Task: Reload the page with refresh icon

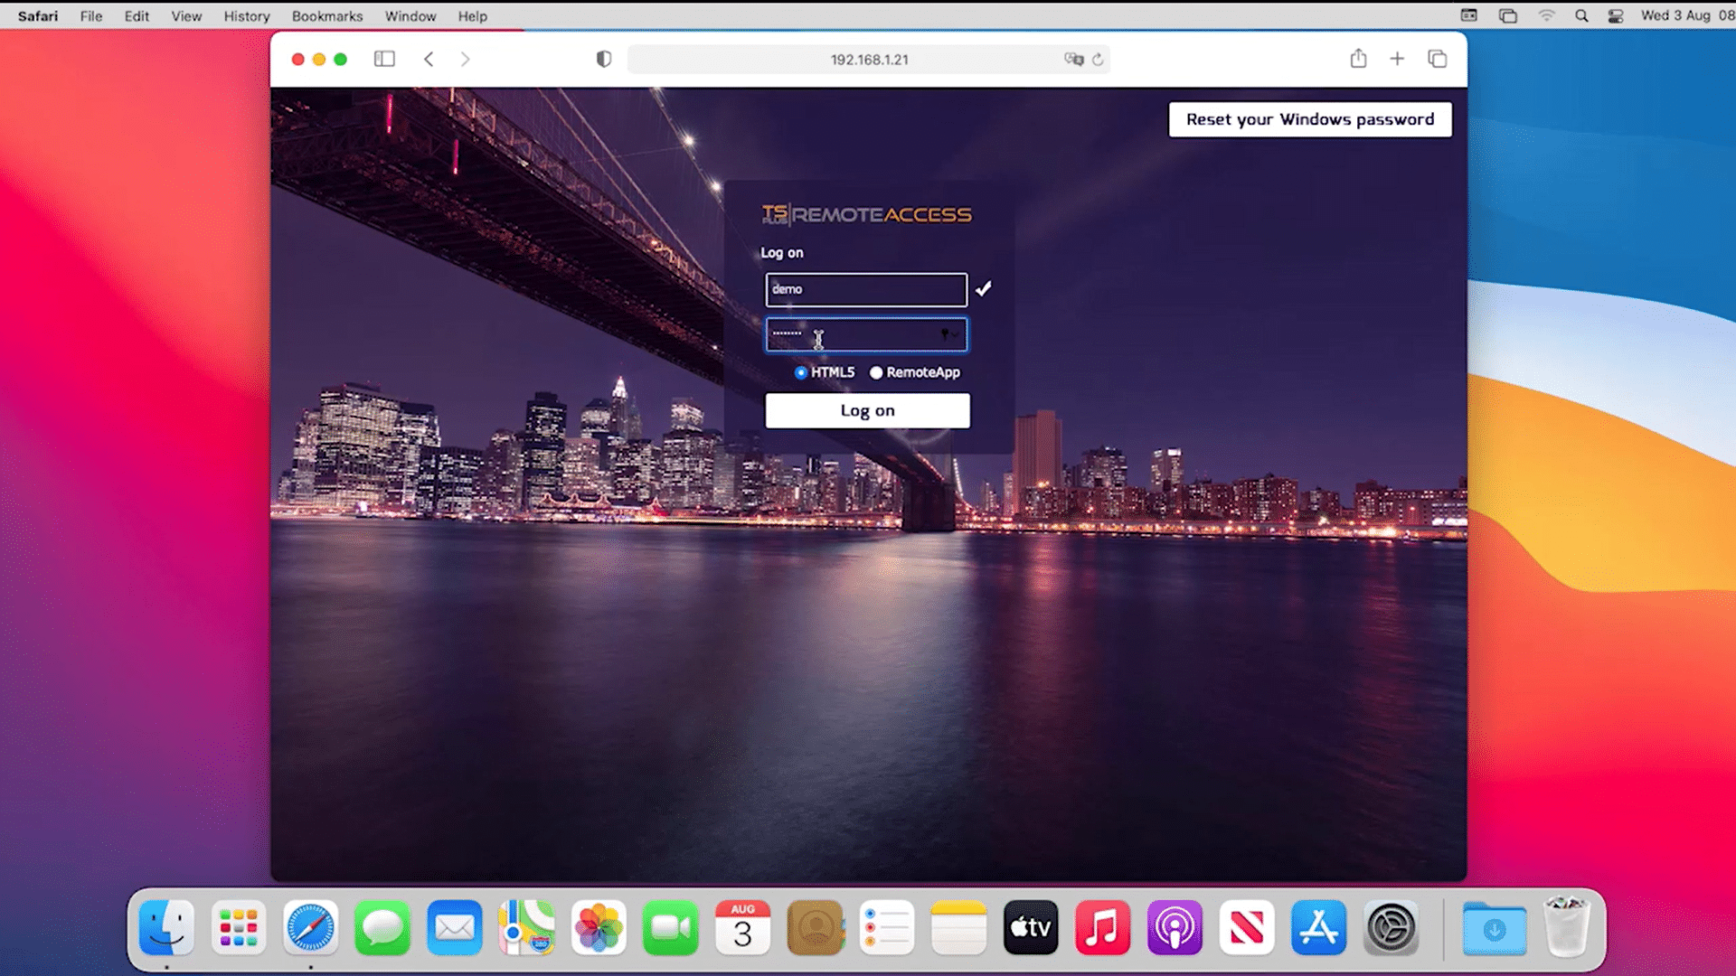Action: point(1098,59)
